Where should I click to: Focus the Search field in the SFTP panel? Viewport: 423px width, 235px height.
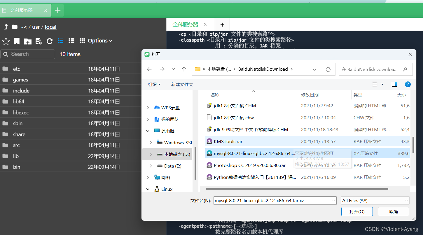[x=28, y=54]
